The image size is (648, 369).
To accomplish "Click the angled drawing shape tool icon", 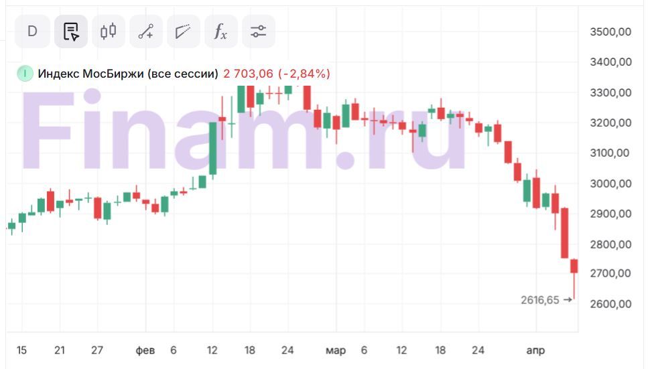I will [x=183, y=31].
